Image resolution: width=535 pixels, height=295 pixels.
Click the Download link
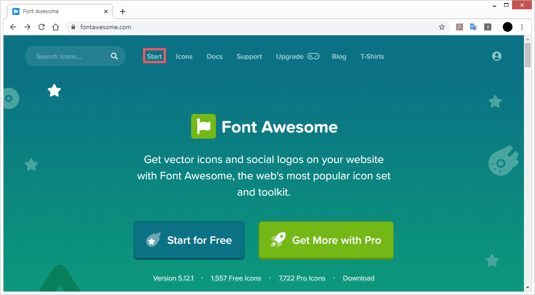tap(358, 278)
